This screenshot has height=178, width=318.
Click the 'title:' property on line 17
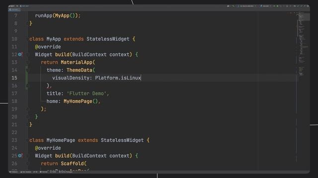pos(55,93)
